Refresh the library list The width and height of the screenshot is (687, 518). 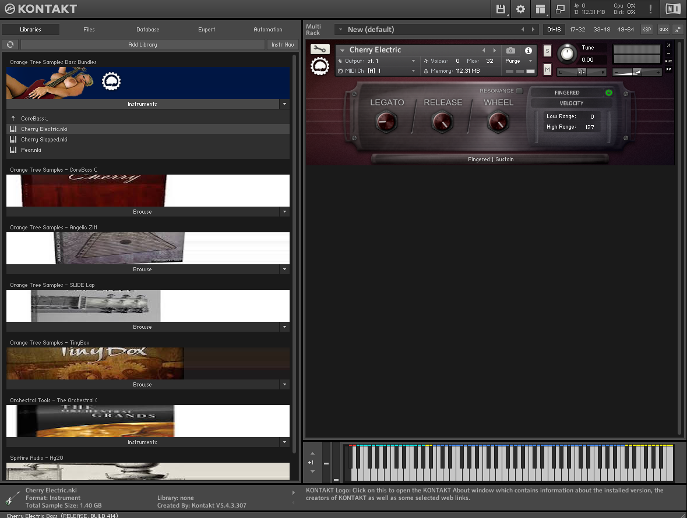(10, 45)
